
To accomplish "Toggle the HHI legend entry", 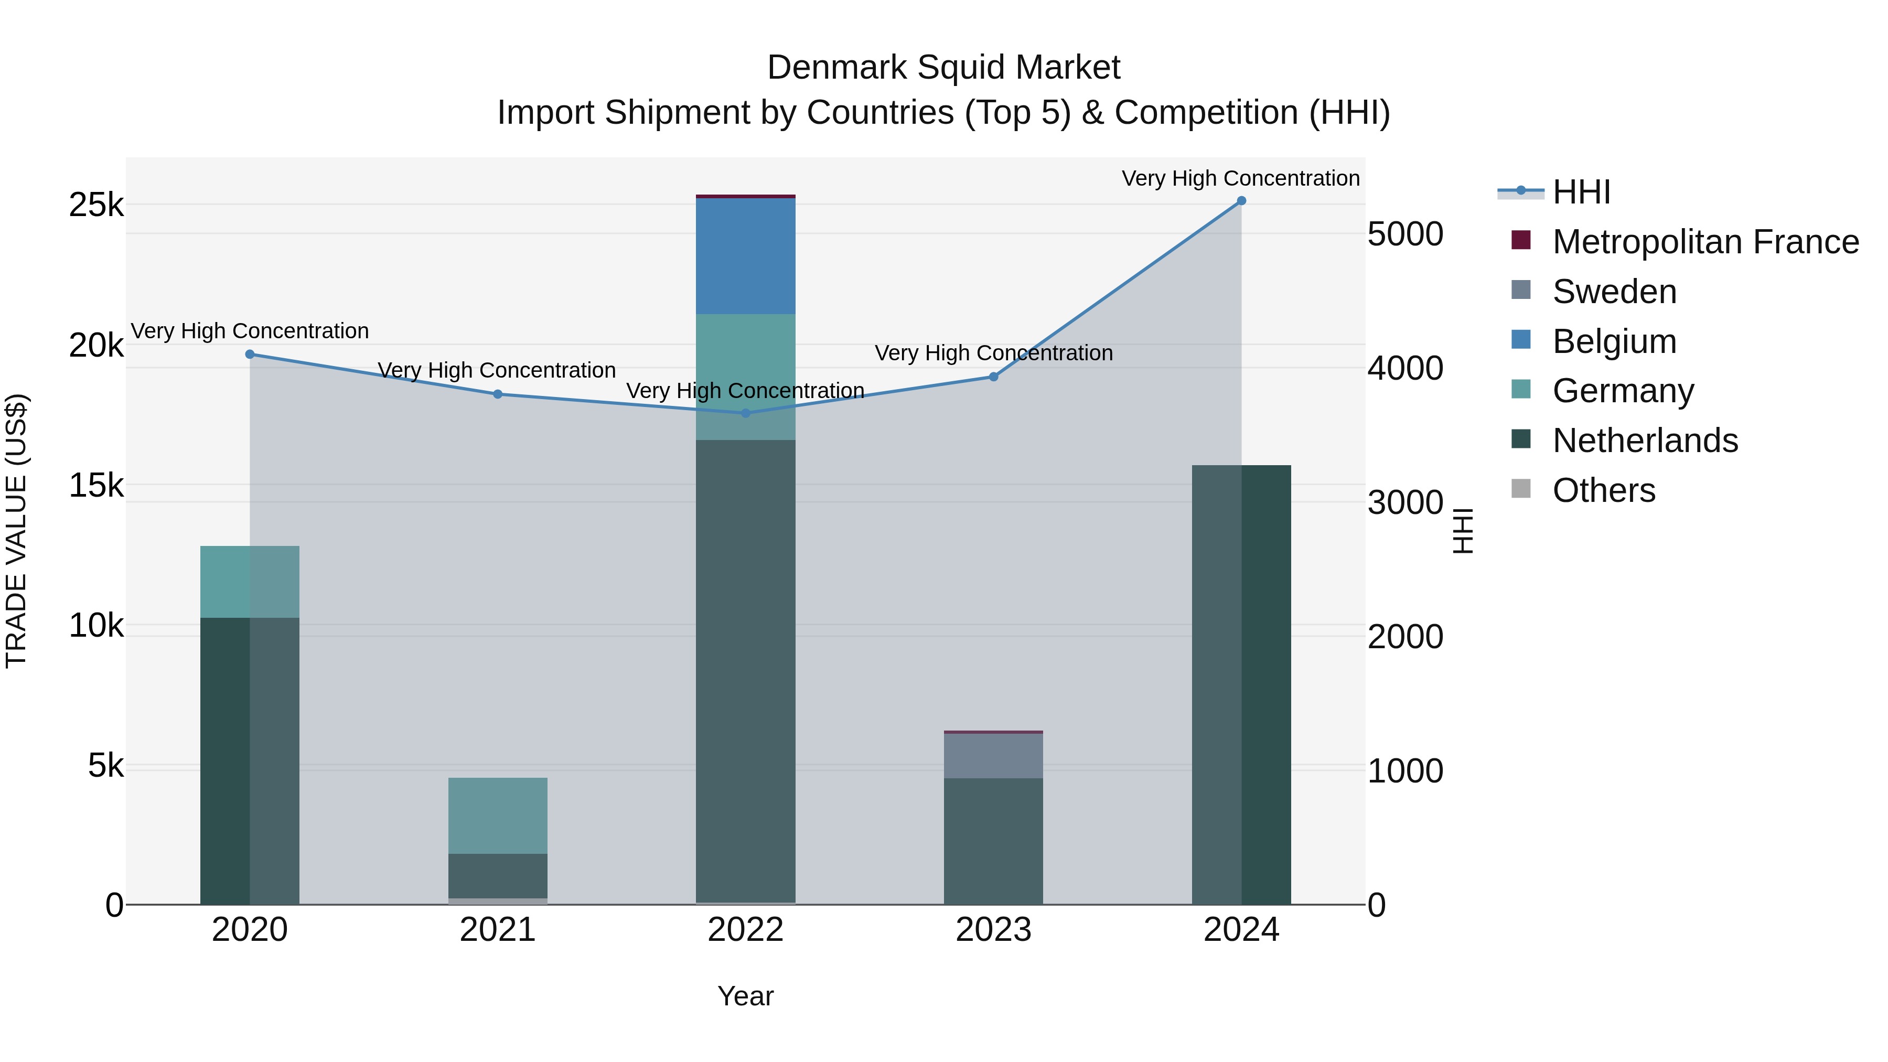I will coord(1554,192).
